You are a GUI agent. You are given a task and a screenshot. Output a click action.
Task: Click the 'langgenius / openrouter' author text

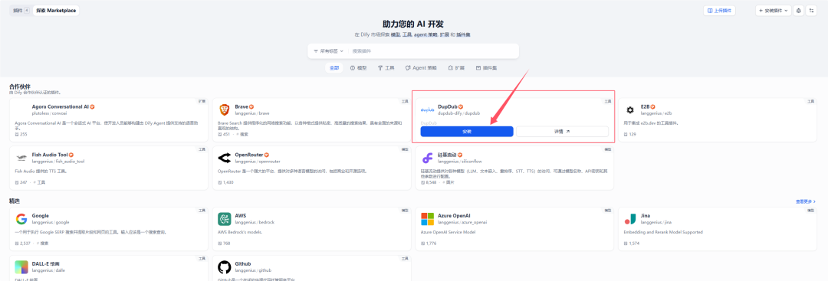258,162
